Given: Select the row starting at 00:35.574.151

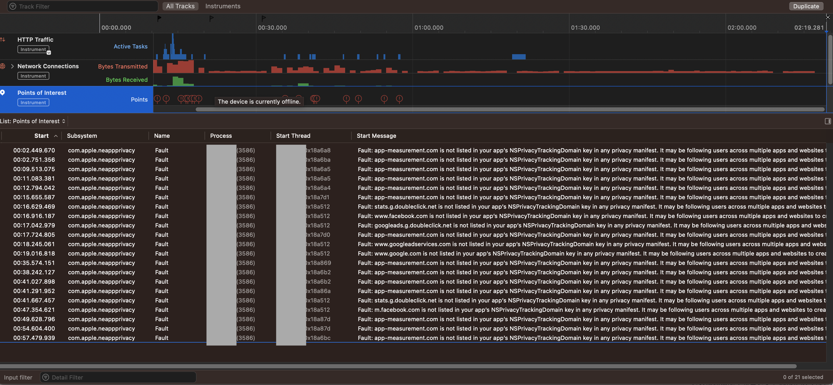Looking at the screenshot, I should [x=413, y=263].
